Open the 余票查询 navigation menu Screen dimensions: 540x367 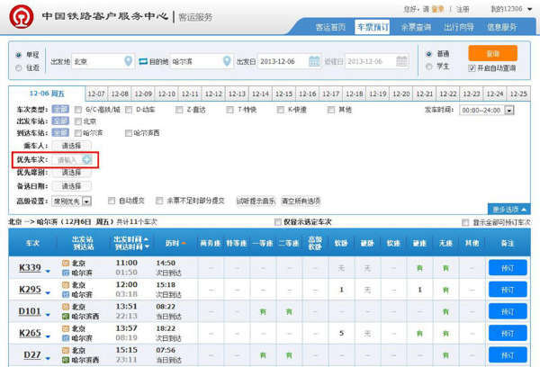[x=420, y=27]
